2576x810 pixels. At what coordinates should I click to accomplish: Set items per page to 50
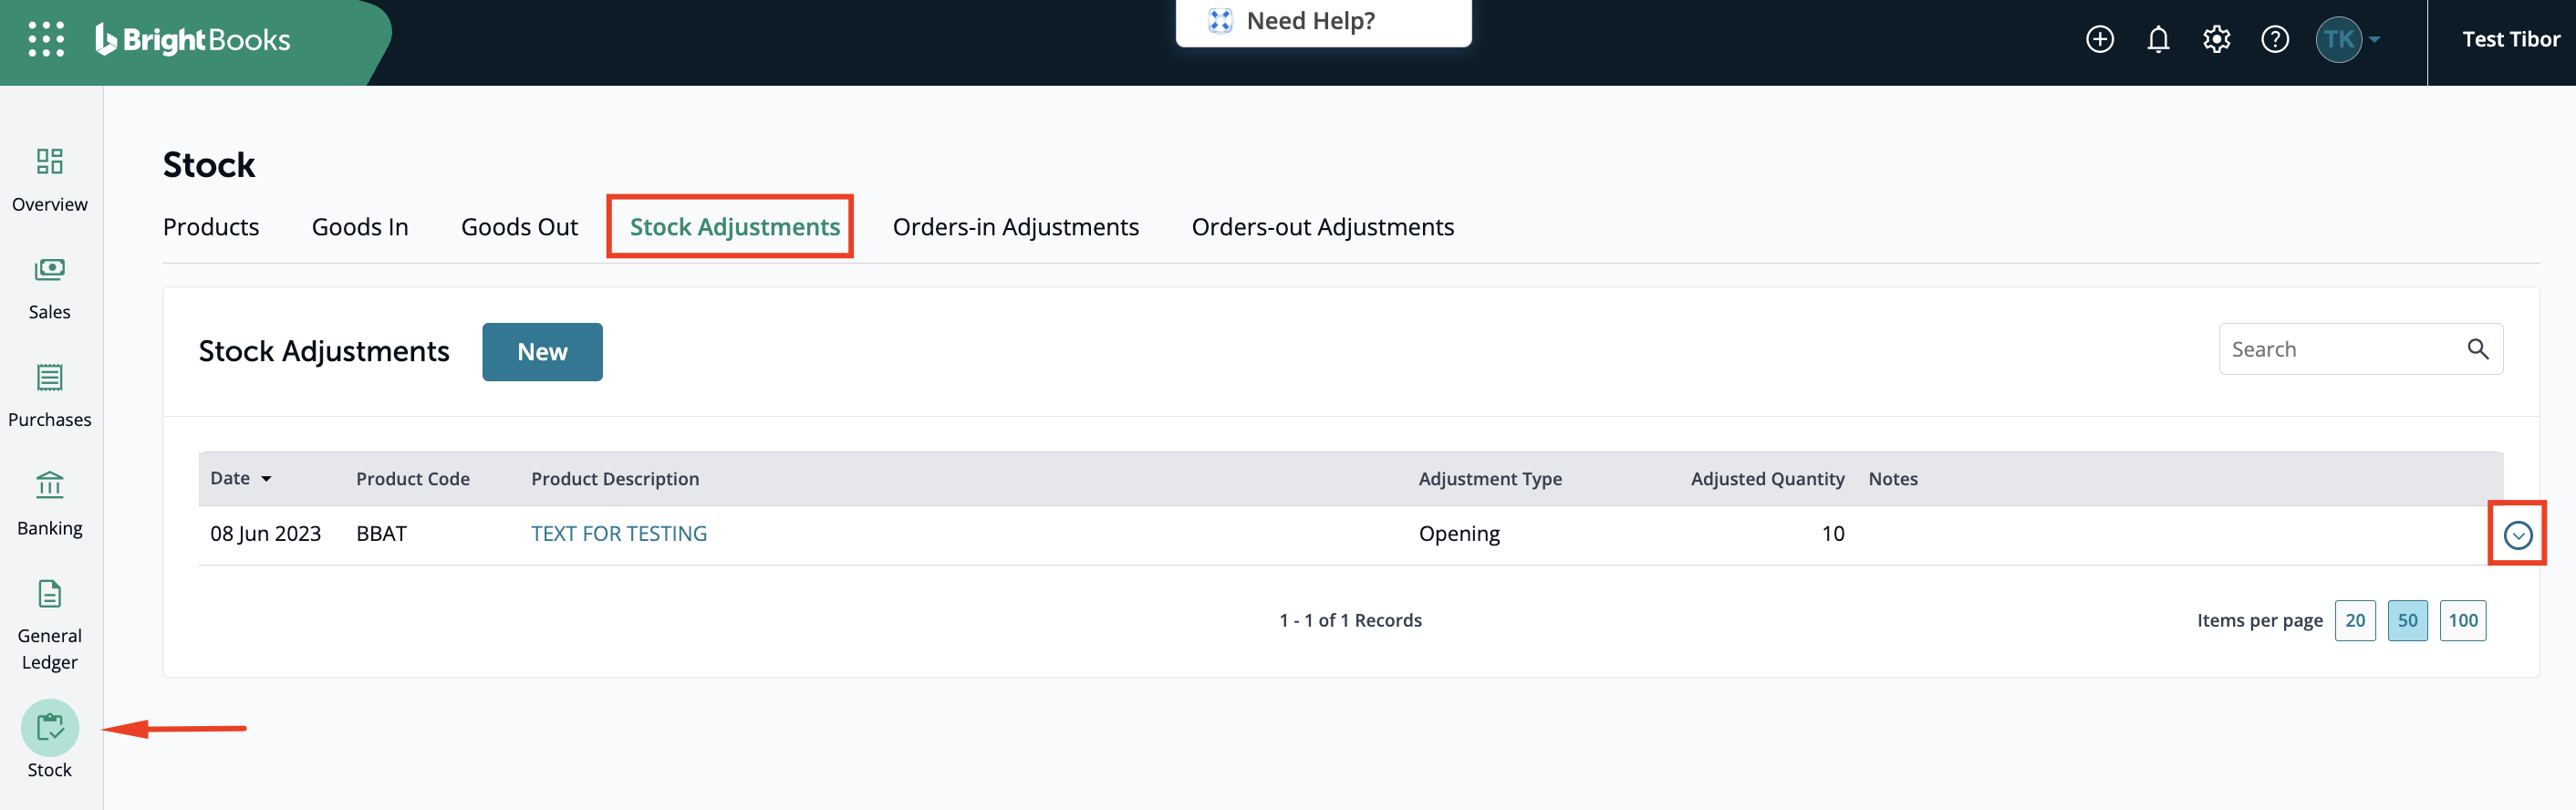(x=2407, y=620)
